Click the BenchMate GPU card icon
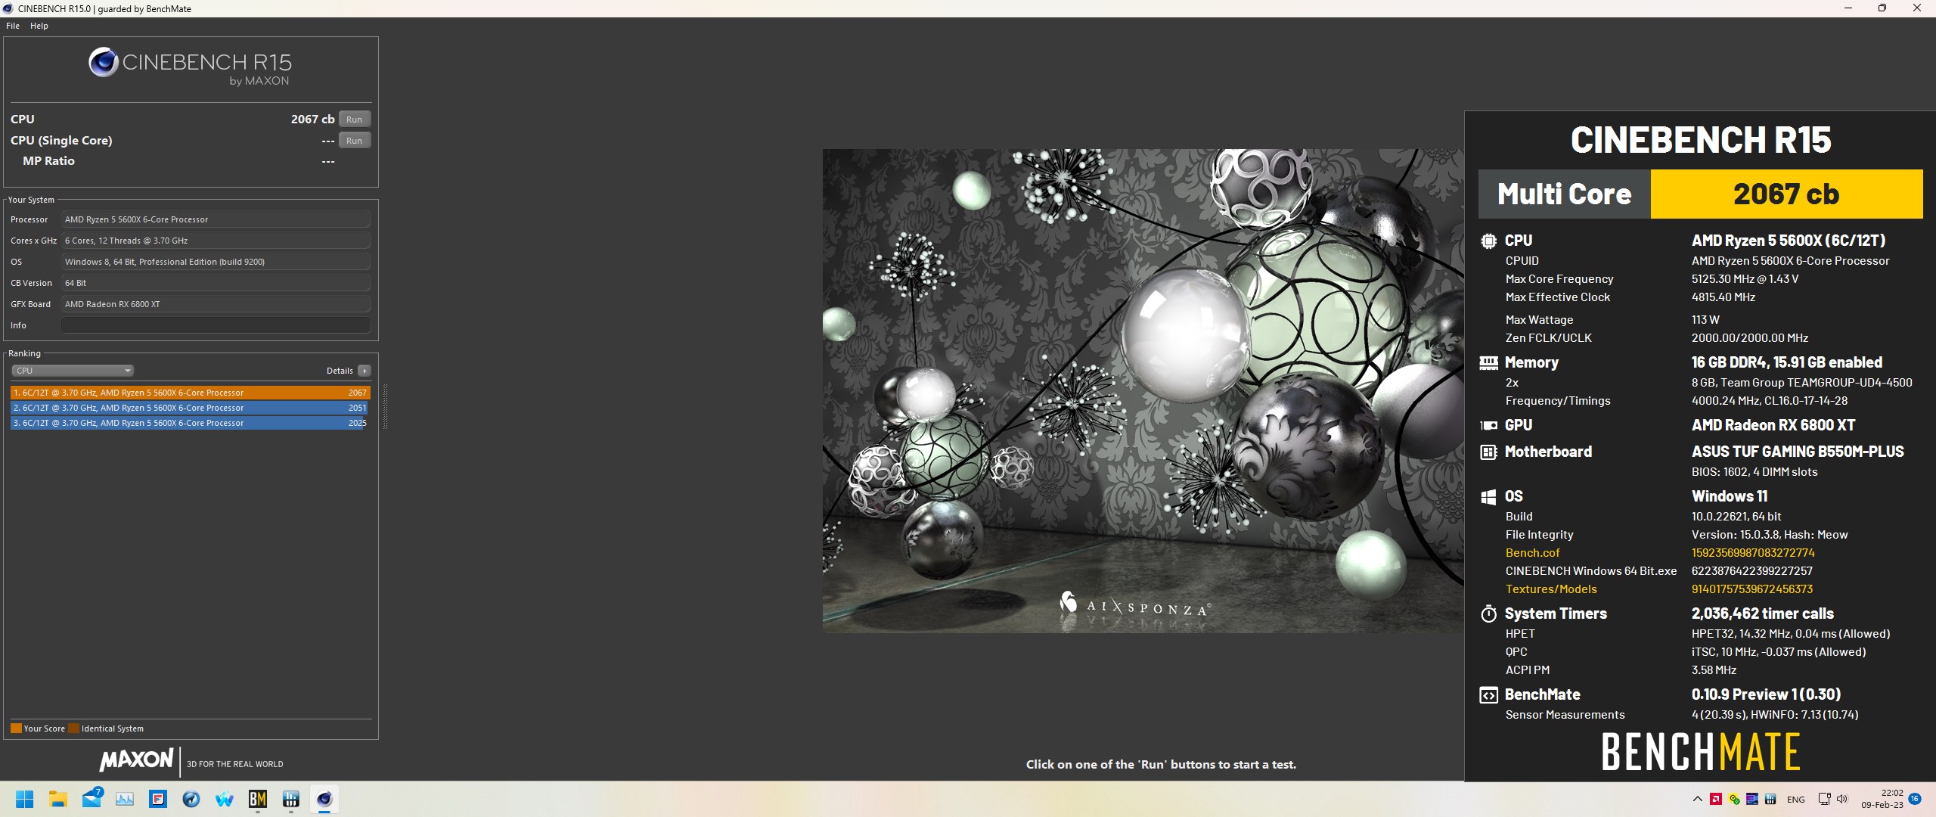Viewport: 1936px width, 817px height. click(1488, 426)
